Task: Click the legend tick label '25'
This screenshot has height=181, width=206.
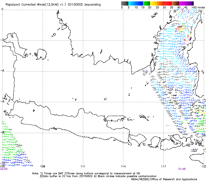Action: pos(157,8)
